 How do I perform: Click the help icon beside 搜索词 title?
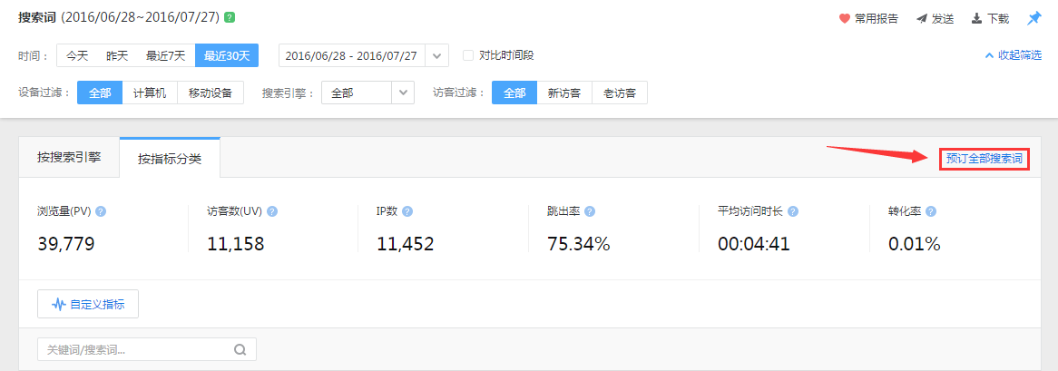pos(230,17)
